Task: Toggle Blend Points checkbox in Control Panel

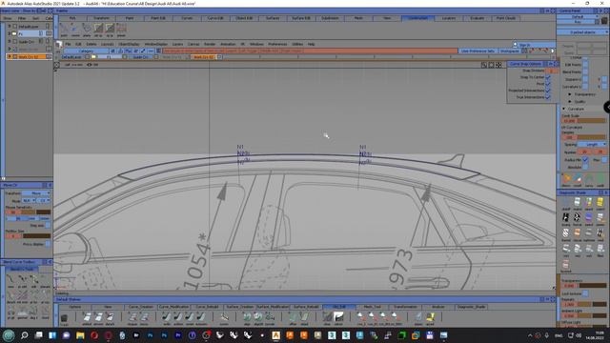Action: coord(585,72)
